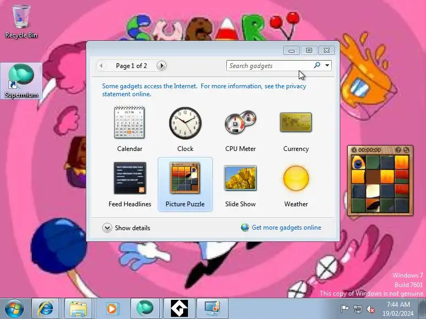Open Supermium browser from taskbar
This screenshot has height=319, width=426.
[145, 308]
